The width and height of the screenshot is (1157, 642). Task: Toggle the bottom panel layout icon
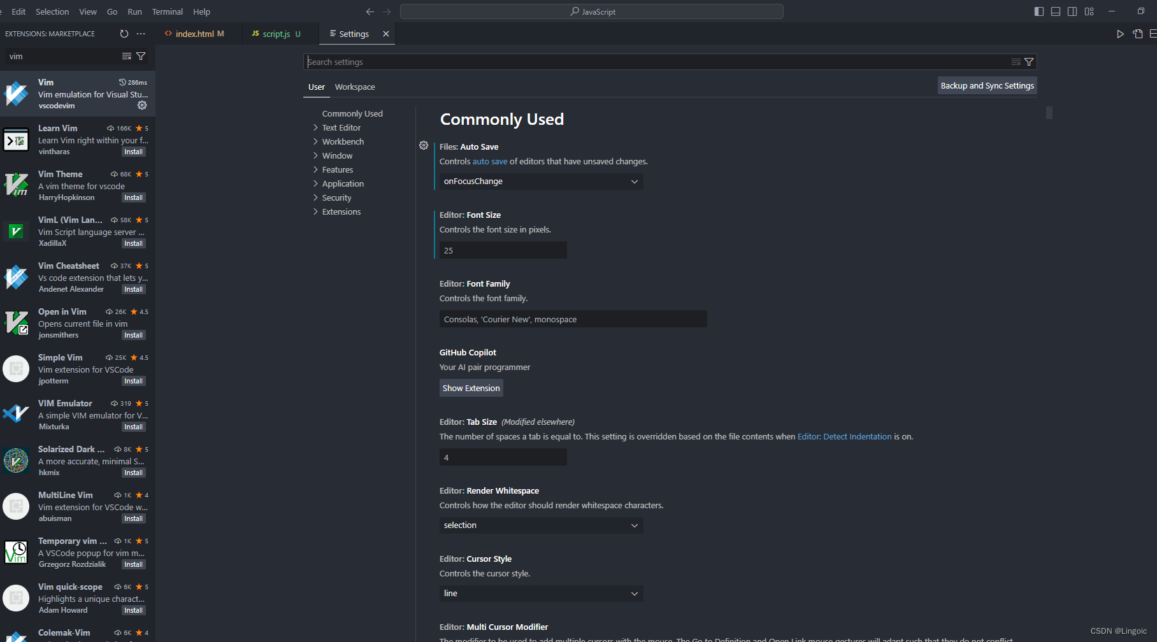click(x=1056, y=11)
